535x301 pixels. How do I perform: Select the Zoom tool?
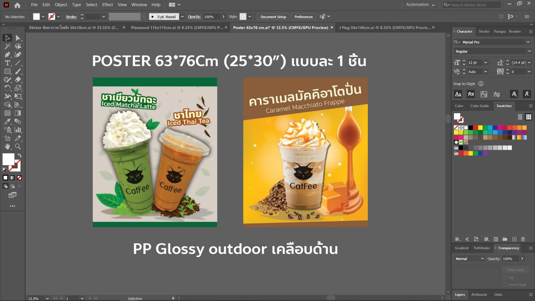pos(18,146)
